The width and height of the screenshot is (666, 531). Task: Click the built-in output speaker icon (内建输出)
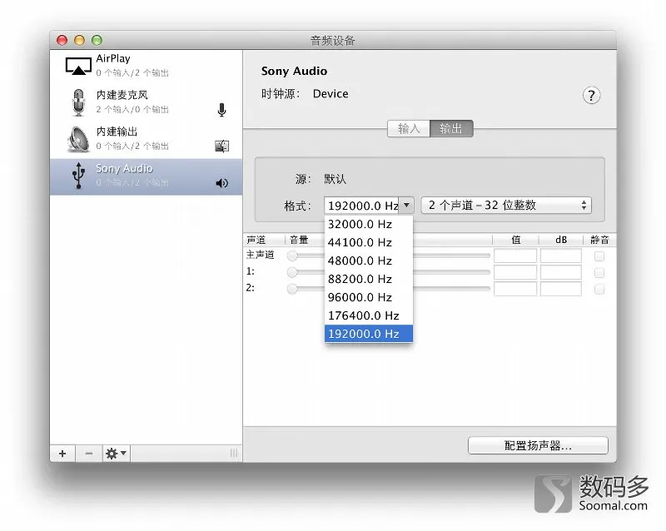click(78, 139)
